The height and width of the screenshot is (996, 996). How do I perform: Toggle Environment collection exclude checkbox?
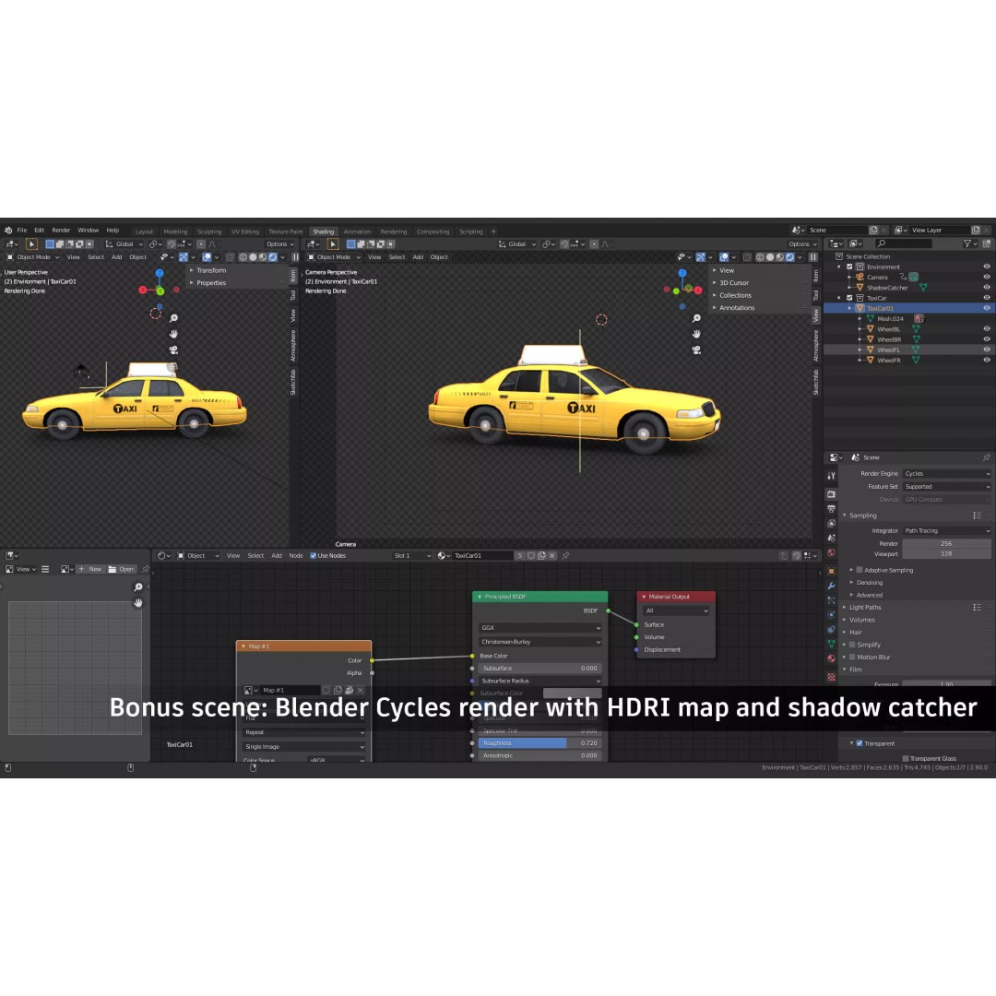pos(849,267)
